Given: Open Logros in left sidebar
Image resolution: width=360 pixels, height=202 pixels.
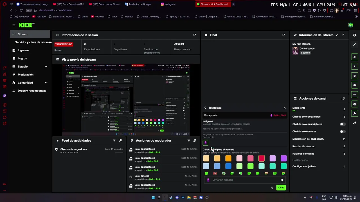Looking at the screenshot, I should point(30,58).
